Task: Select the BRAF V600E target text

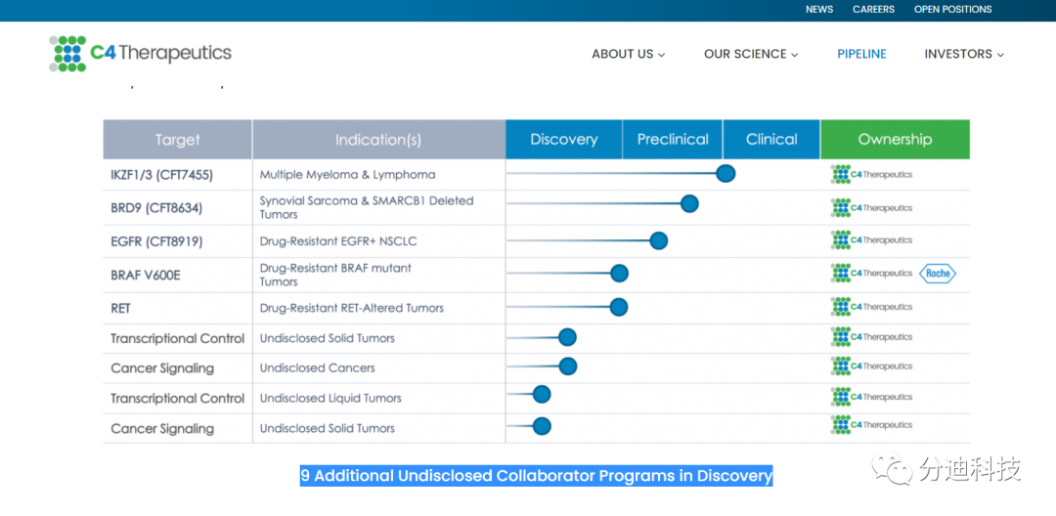Action: [146, 275]
